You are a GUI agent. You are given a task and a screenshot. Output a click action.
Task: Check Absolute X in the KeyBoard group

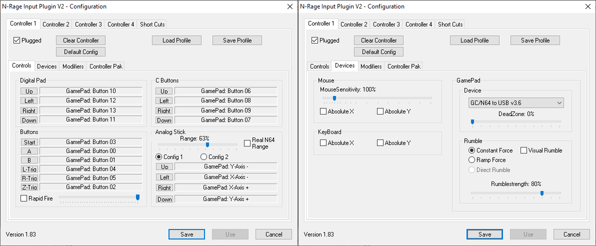pyautogui.click(x=323, y=143)
